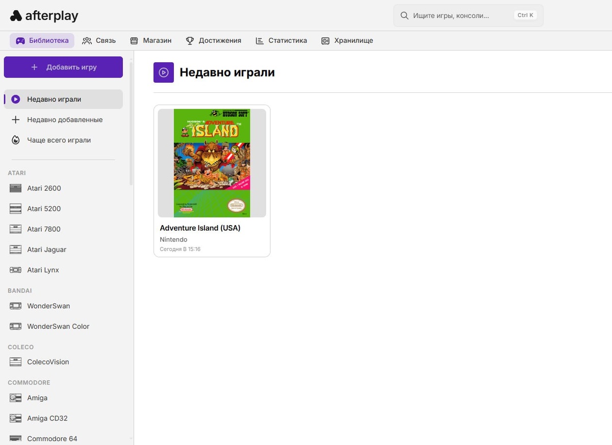Click the flame icon beside Чаще всего играли
Screen dimensions: 612x445
click(x=16, y=140)
